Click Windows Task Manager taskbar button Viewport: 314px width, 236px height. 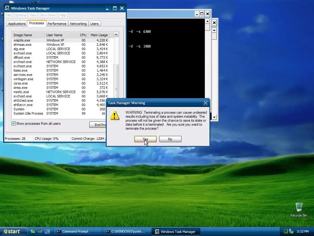click(176, 232)
